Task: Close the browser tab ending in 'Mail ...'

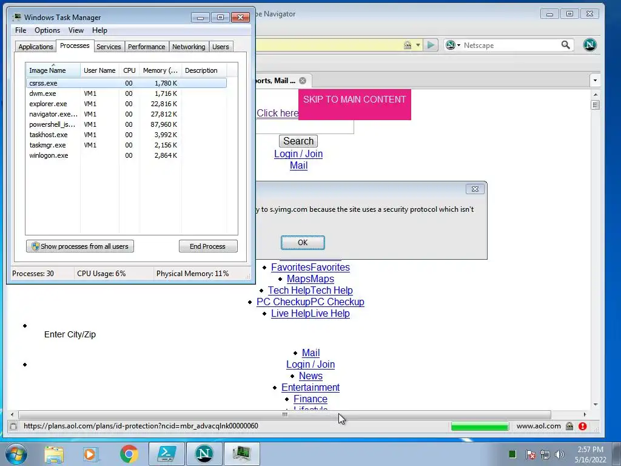Action: tap(303, 81)
